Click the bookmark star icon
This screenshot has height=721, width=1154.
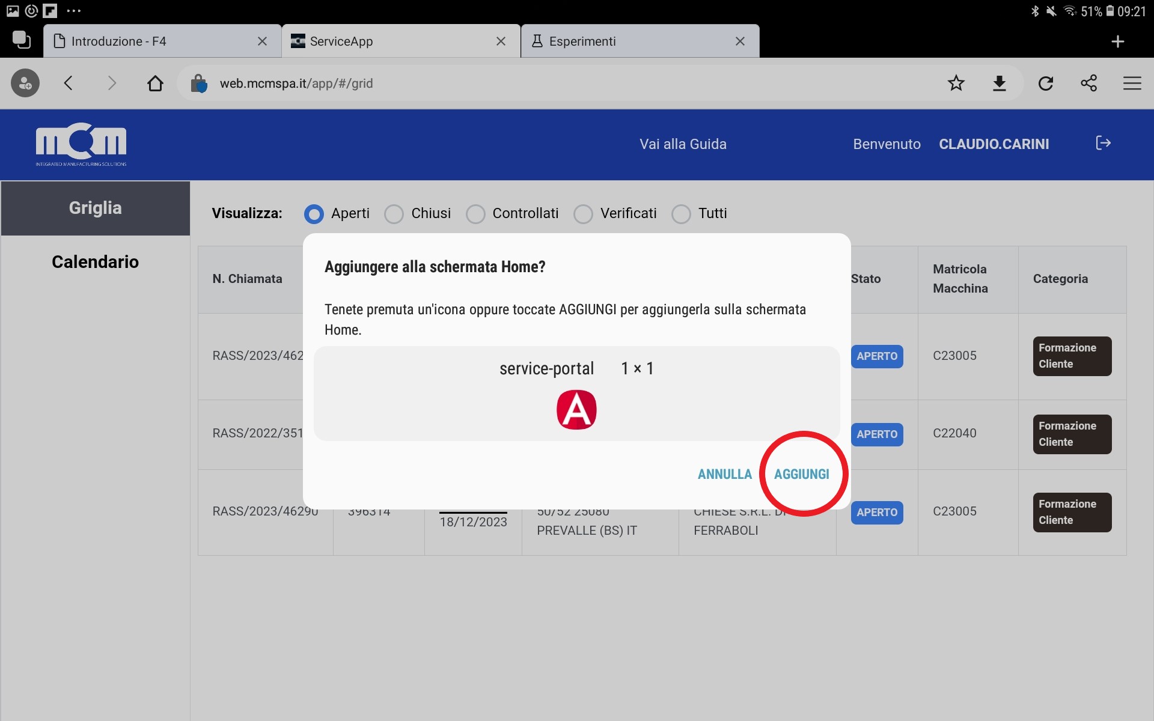(956, 83)
